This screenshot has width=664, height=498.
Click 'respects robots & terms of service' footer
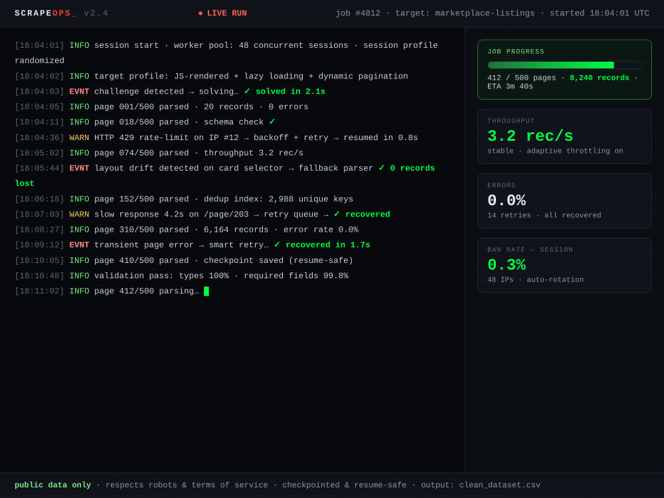pyautogui.click(x=187, y=485)
